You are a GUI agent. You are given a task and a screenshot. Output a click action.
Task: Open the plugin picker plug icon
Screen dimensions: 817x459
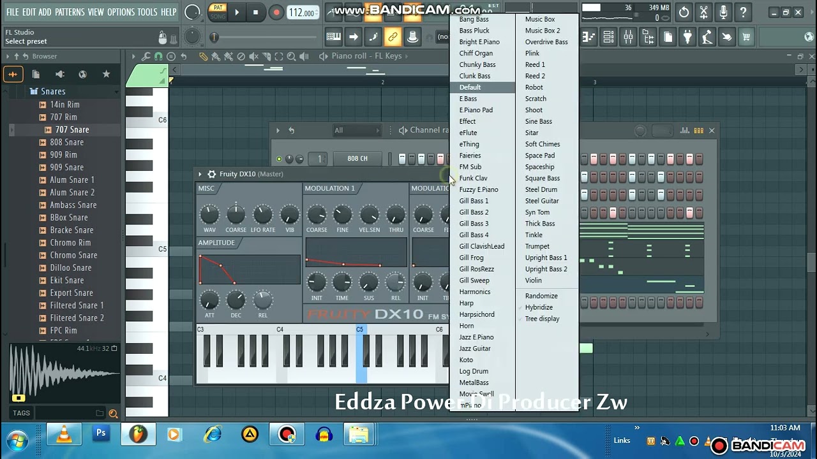pyautogui.click(x=687, y=38)
